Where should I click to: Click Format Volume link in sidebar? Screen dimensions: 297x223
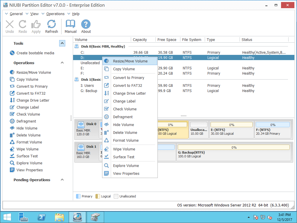pos(29,142)
